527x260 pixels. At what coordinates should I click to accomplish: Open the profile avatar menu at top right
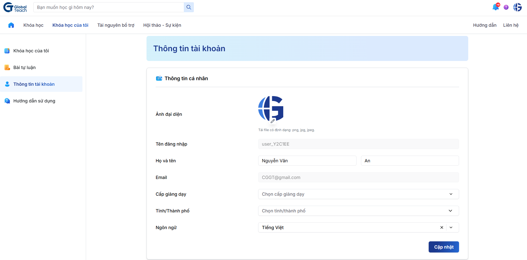point(518,7)
